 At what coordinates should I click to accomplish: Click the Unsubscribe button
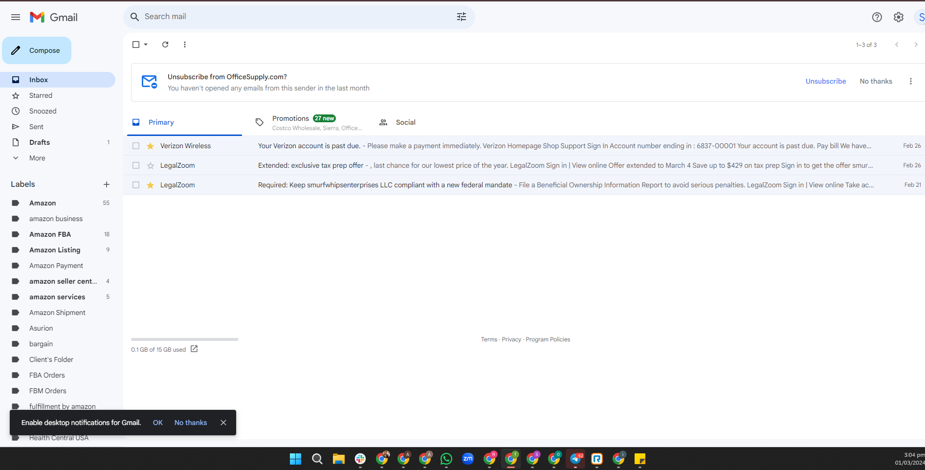[x=826, y=81]
